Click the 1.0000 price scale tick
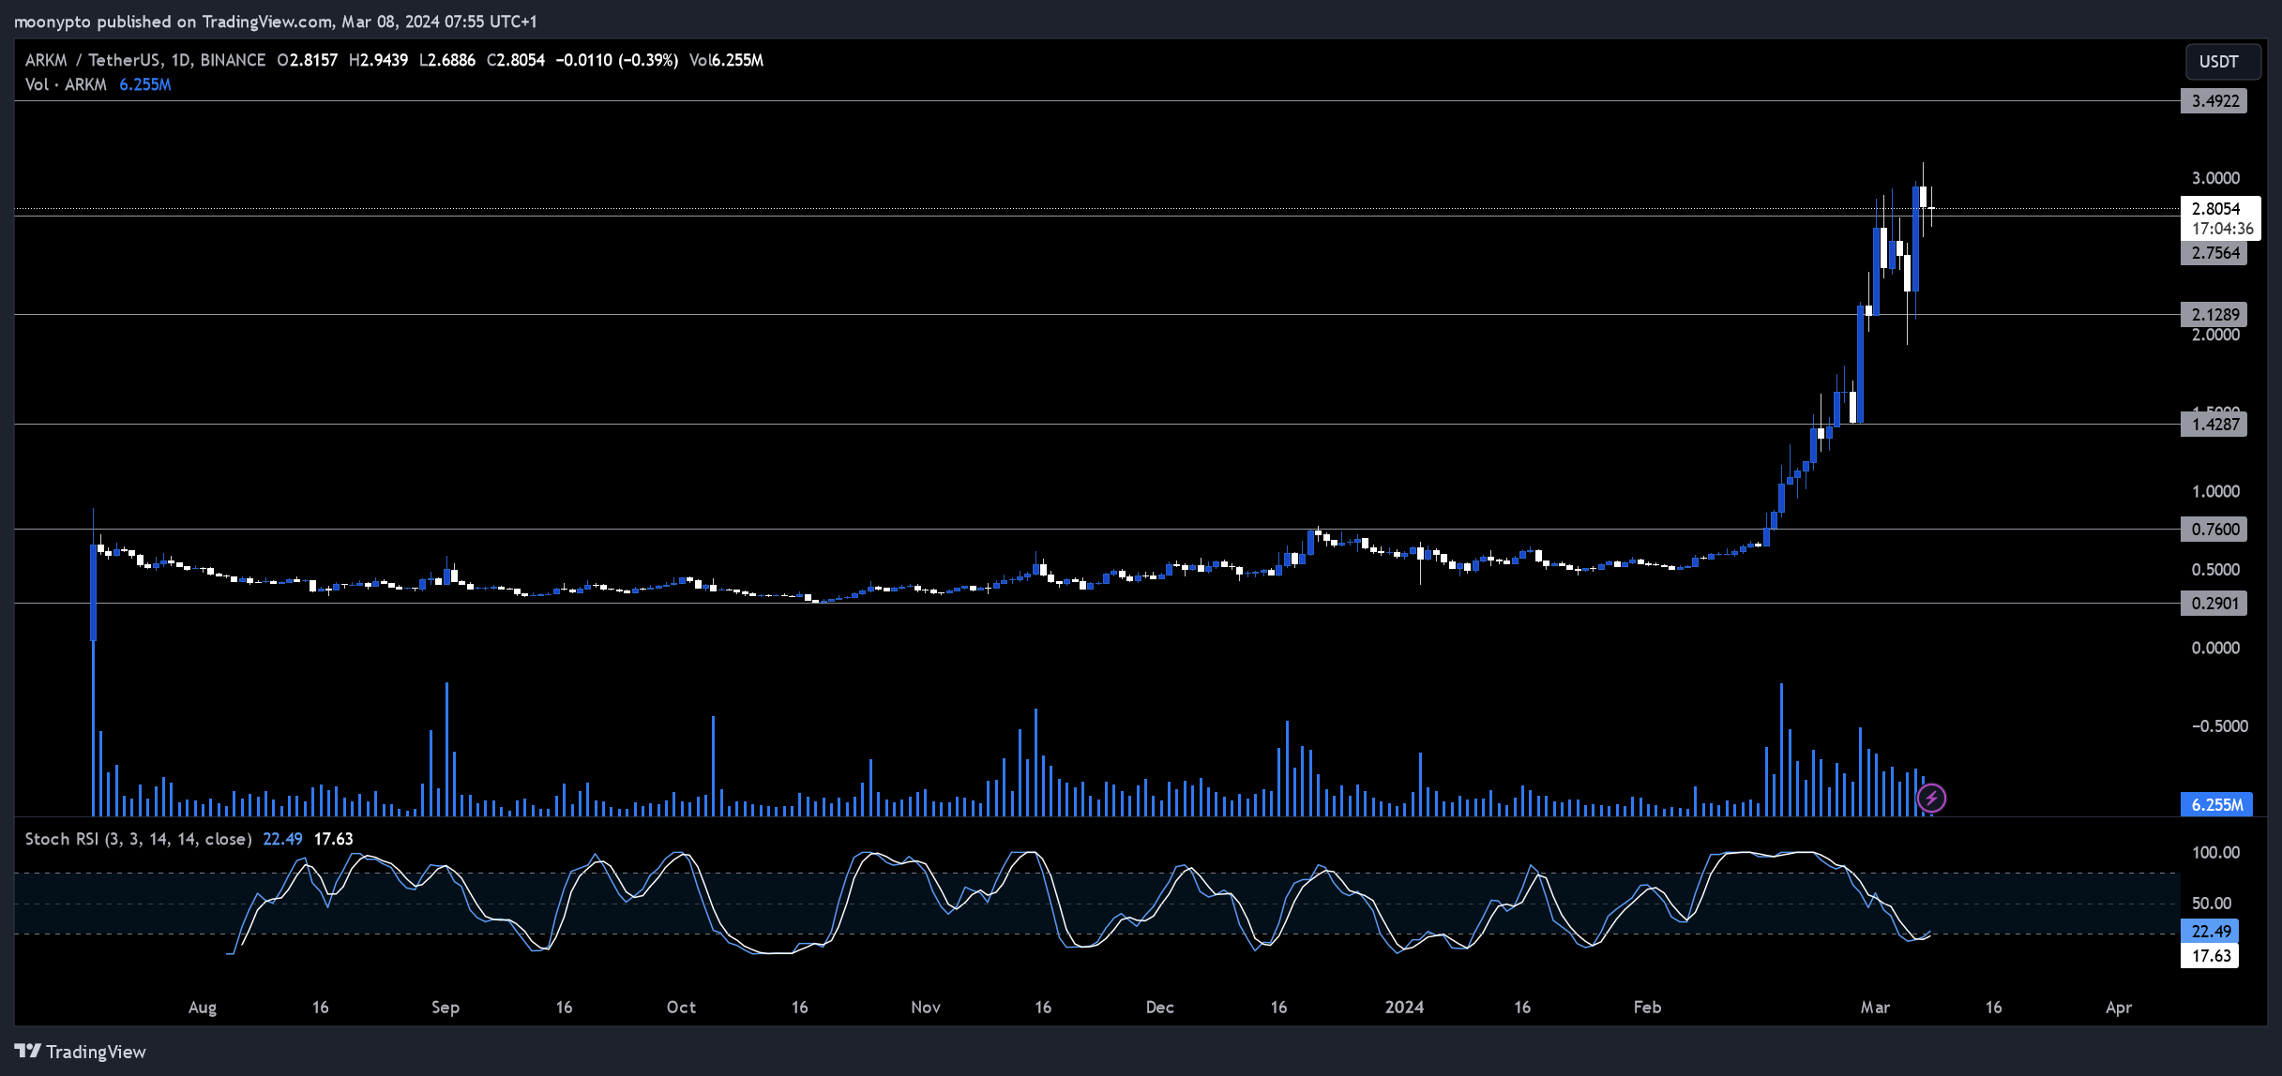 (2215, 492)
